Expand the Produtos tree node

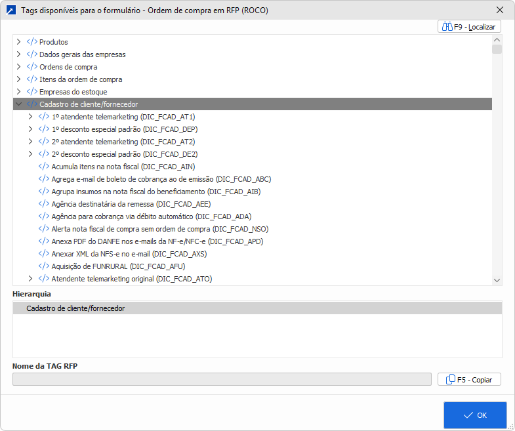[x=19, y=42]
